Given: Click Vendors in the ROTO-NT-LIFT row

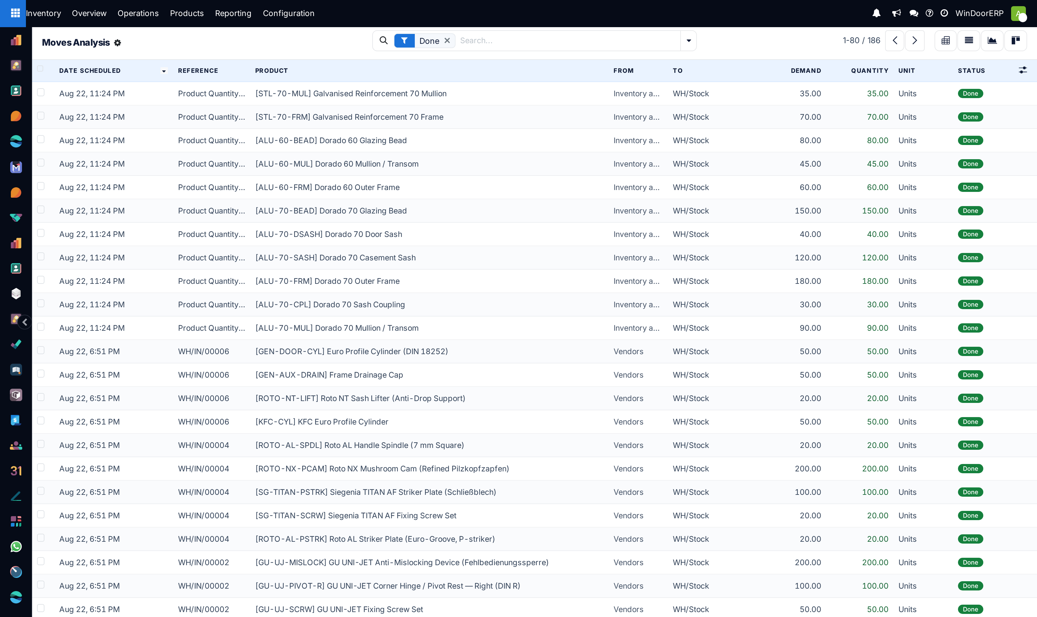Looking at the screenshot, I should click(x=628, y=398).
